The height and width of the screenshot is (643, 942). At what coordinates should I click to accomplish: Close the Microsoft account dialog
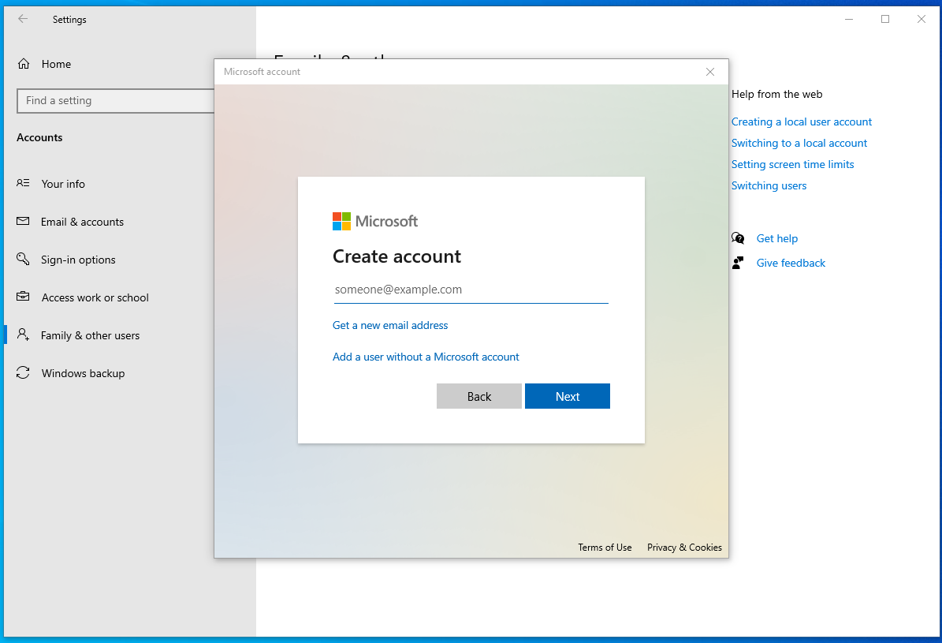710,72
